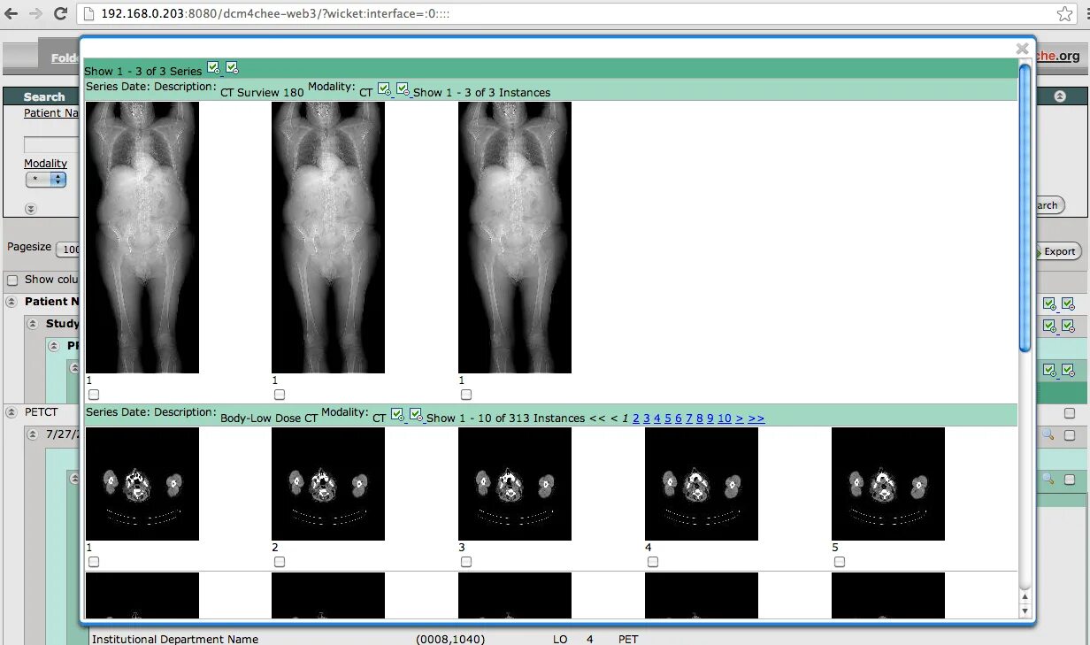Collapse series row expander below 7/27 study
Viewport: 1090px width, 645px height.
click(x=74, y=479)
